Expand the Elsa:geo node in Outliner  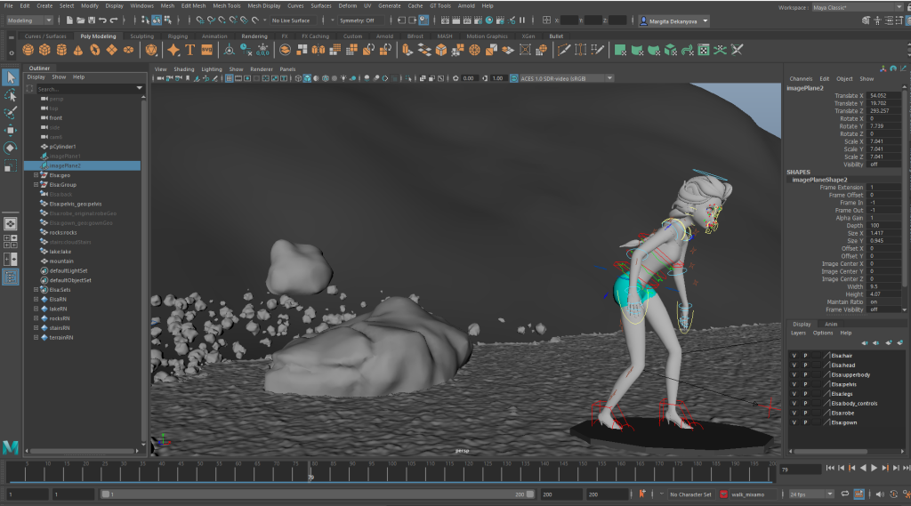click(x=36, y=175)
